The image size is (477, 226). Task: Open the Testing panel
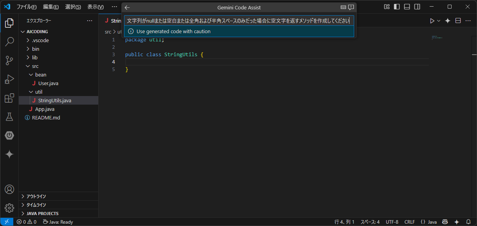[9, 117]
